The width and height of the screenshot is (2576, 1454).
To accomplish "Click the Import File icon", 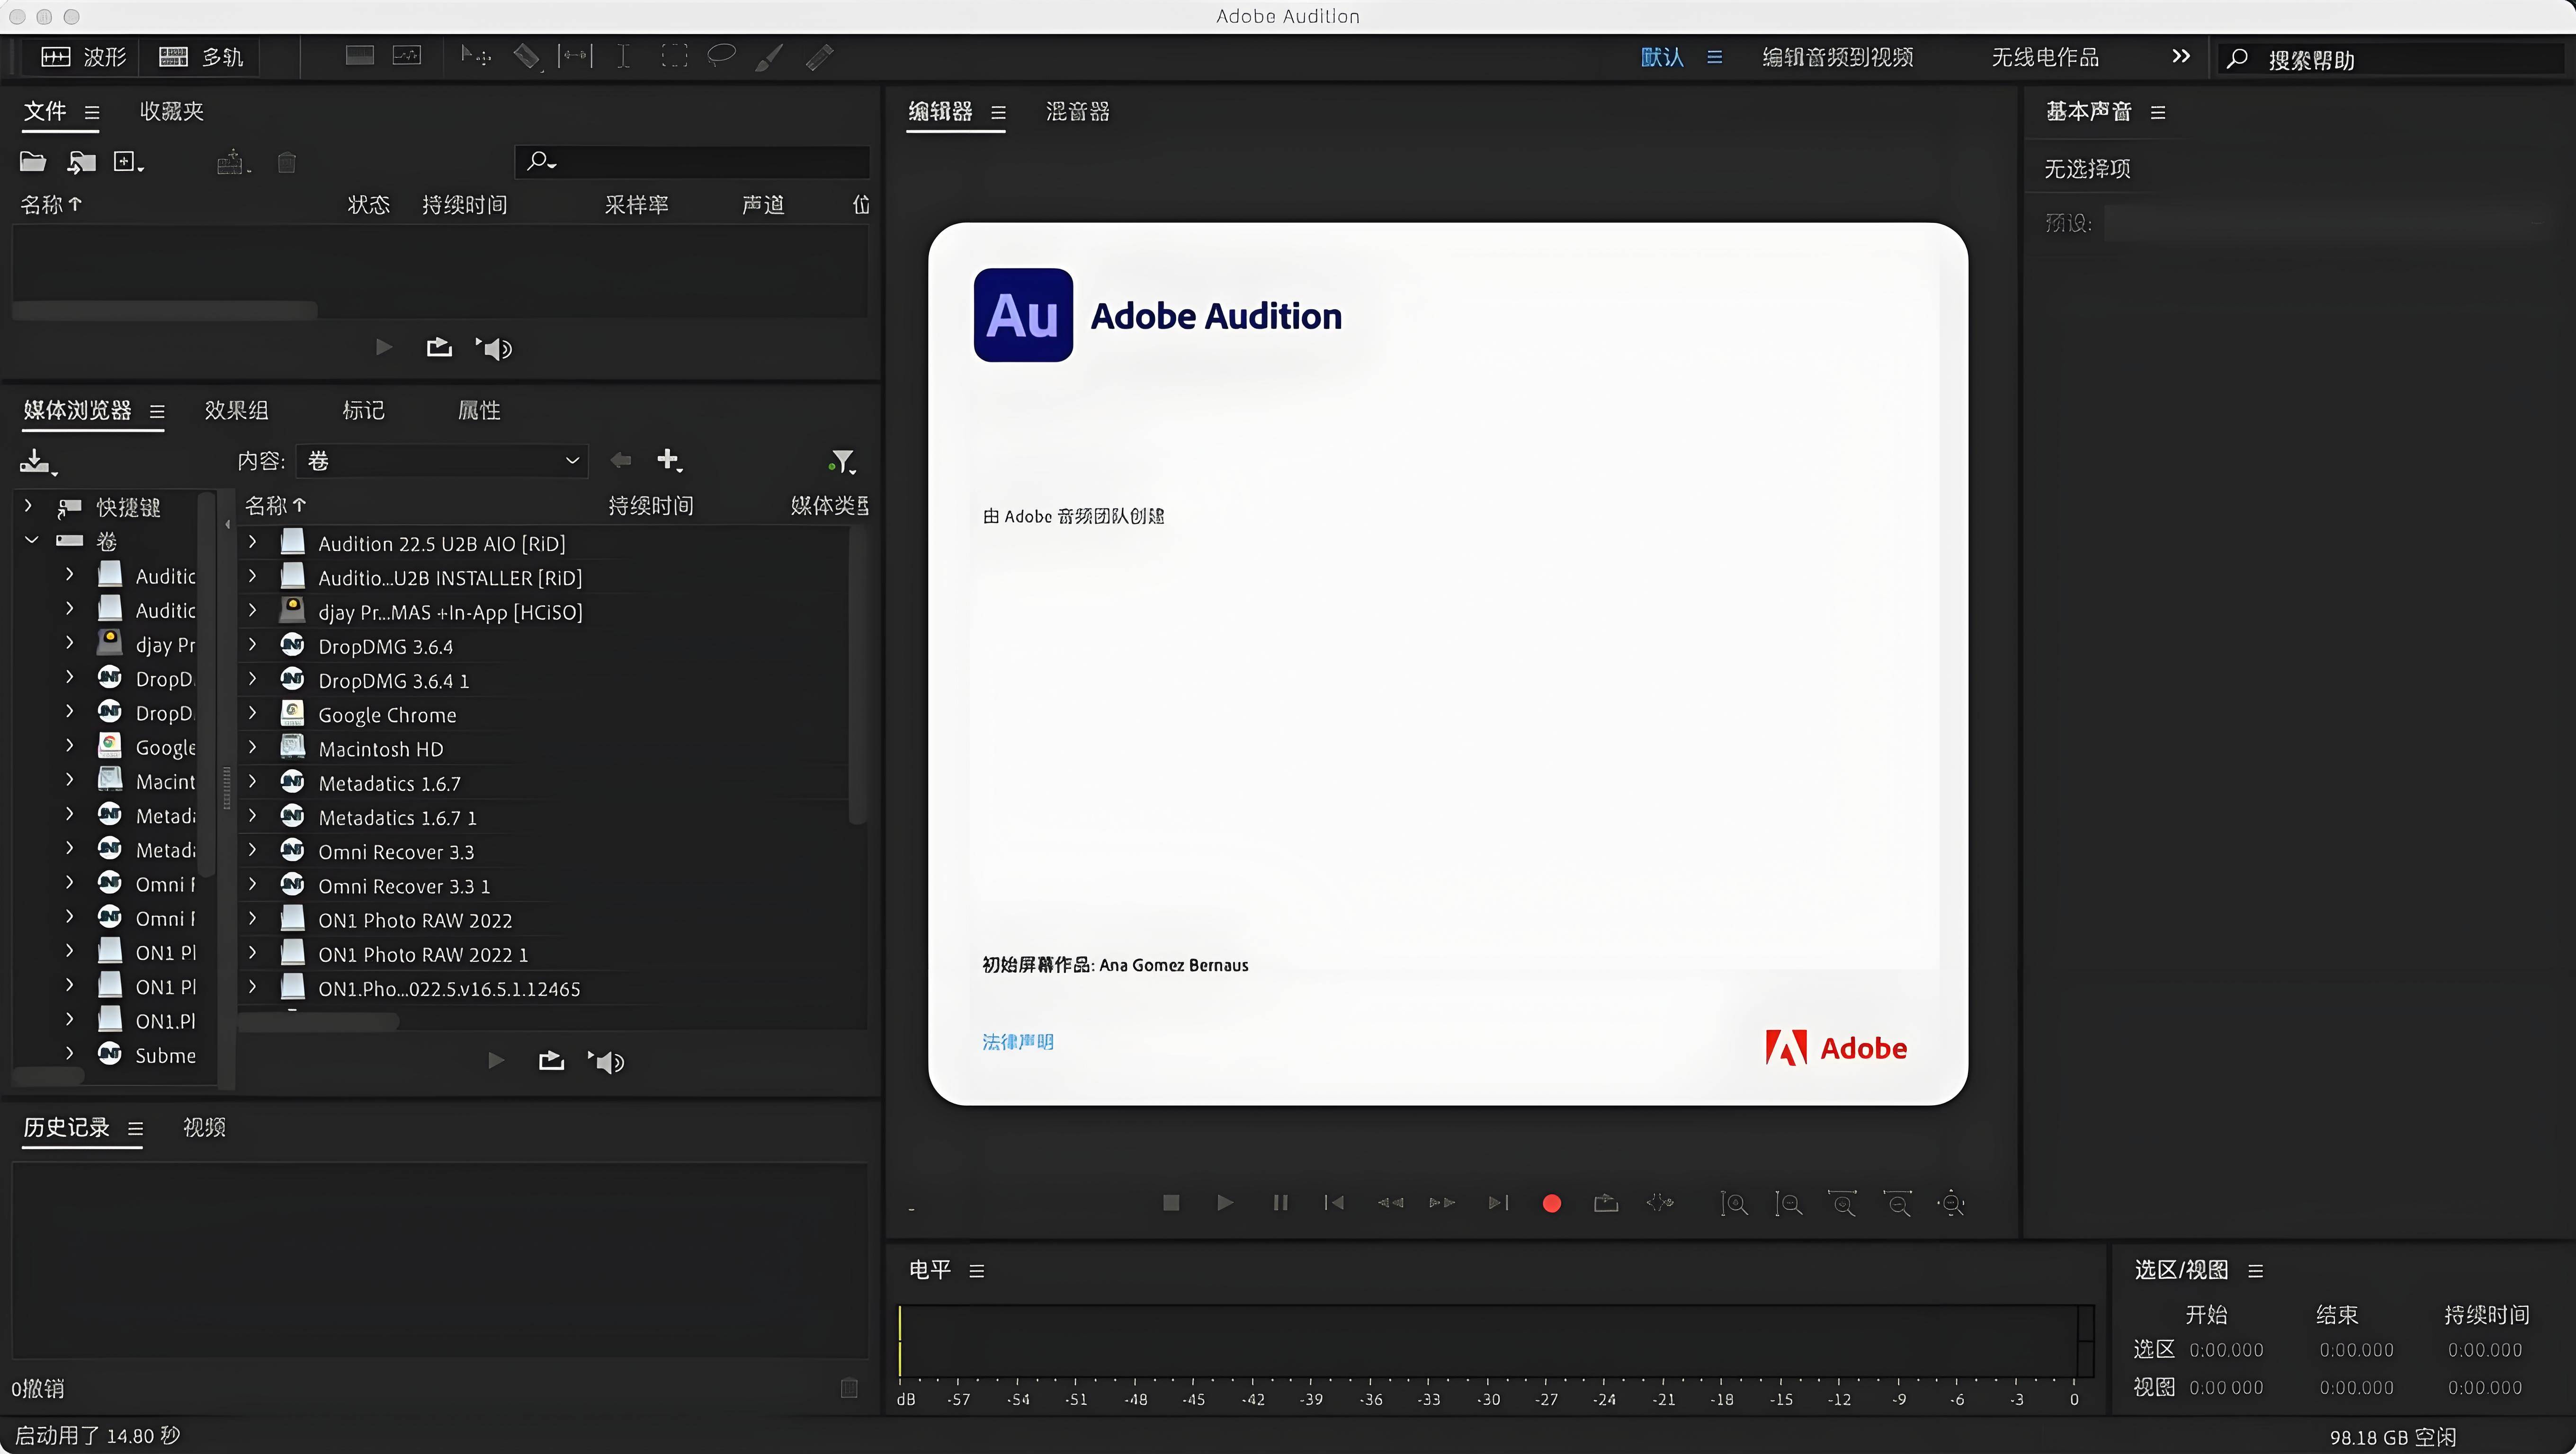I will (x=81, y=162).
